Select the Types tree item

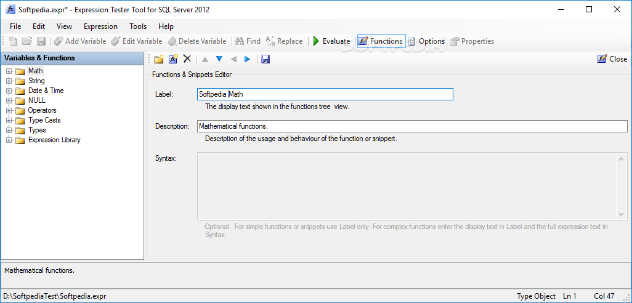pyautogui.click(x=37, y=130)
